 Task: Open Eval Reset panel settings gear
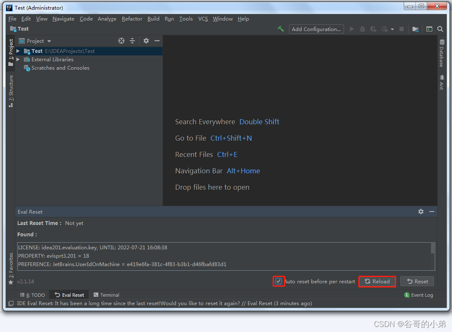pyautogui.click(x=421, y=212)
